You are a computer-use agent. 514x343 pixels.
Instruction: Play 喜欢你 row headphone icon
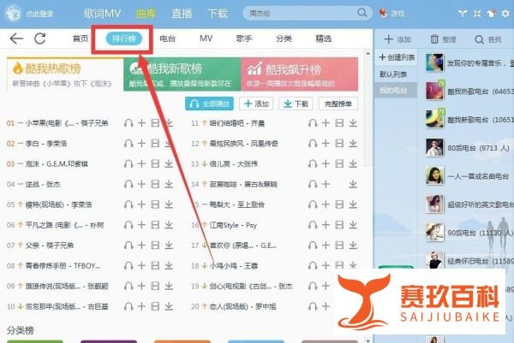tap(313, 245)
